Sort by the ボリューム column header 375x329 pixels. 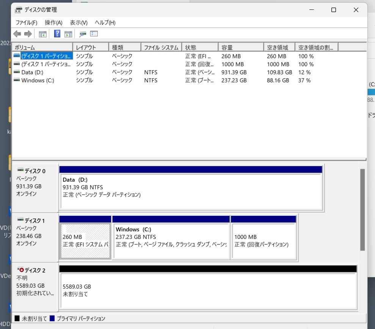pyautogui.click(x=42, y=47)
